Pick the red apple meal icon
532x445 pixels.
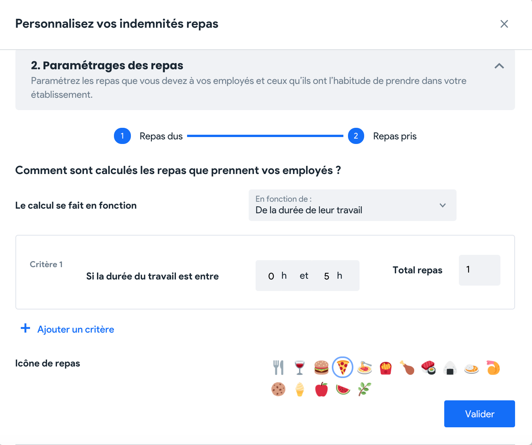(321, 389)
